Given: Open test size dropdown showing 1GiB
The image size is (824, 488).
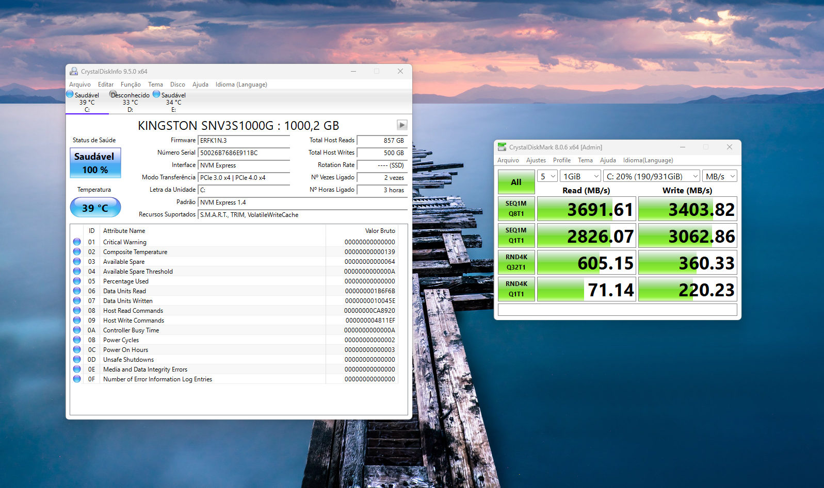Looking at the screenshot, I should coord(580,176).
